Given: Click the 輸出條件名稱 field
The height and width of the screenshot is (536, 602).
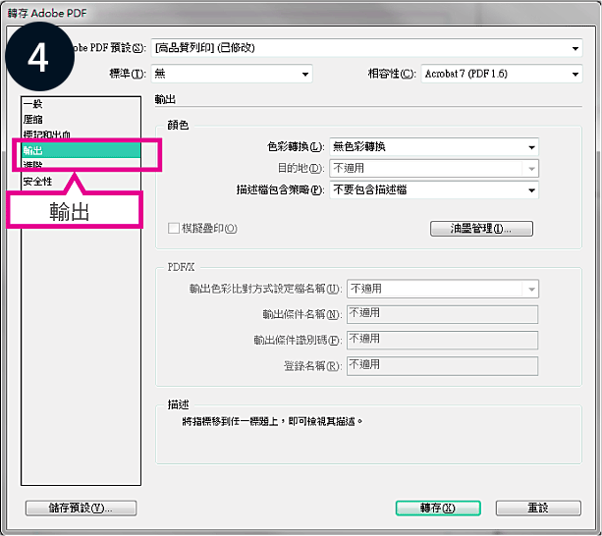Looking at the screenshot, I should (442, 314).
